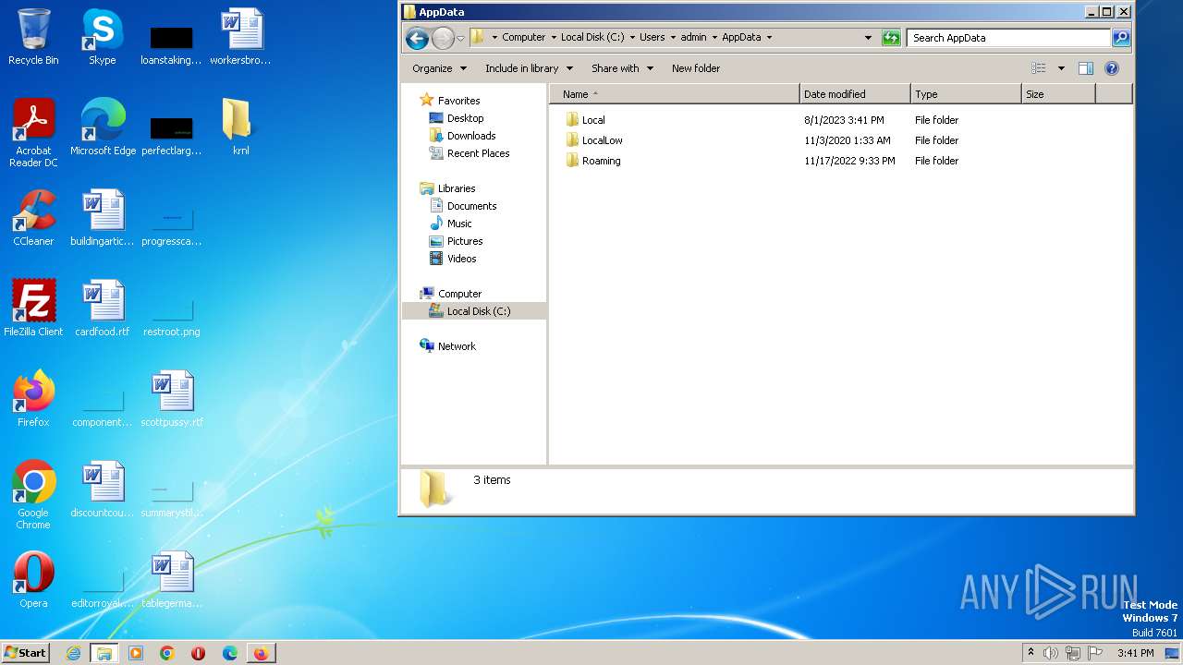This screenshot has height=665, width=1183.
Task: Select the Opera desktop shortcut
Action: point(33,580)
